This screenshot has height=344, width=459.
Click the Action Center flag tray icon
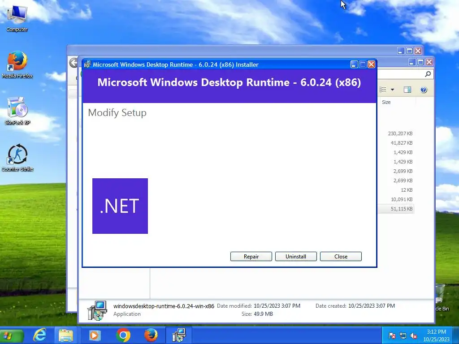point(392,335)
